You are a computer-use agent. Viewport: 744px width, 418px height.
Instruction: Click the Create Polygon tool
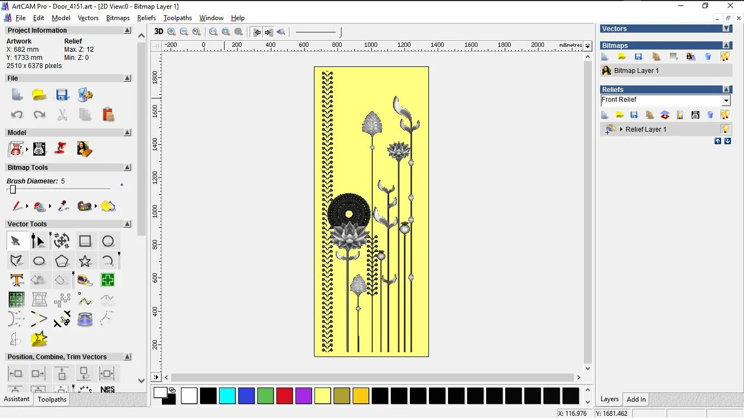point(62,261)
